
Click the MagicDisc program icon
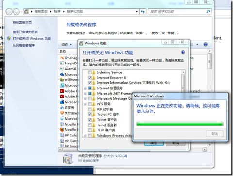point(62,63)
